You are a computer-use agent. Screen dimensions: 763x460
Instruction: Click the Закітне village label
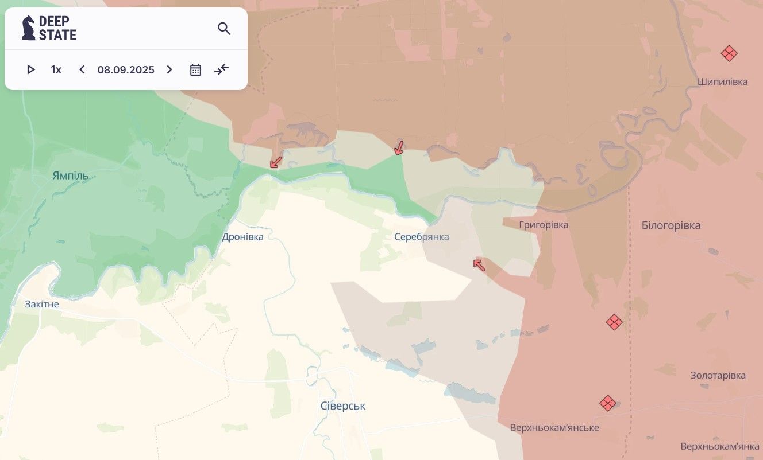[x=42, y=304]
